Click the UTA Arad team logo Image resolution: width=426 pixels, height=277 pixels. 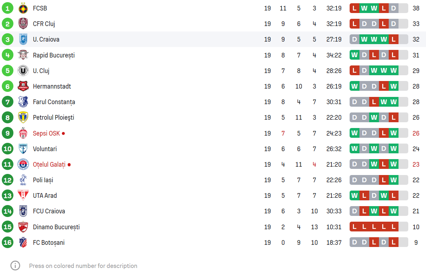point(23,196)
